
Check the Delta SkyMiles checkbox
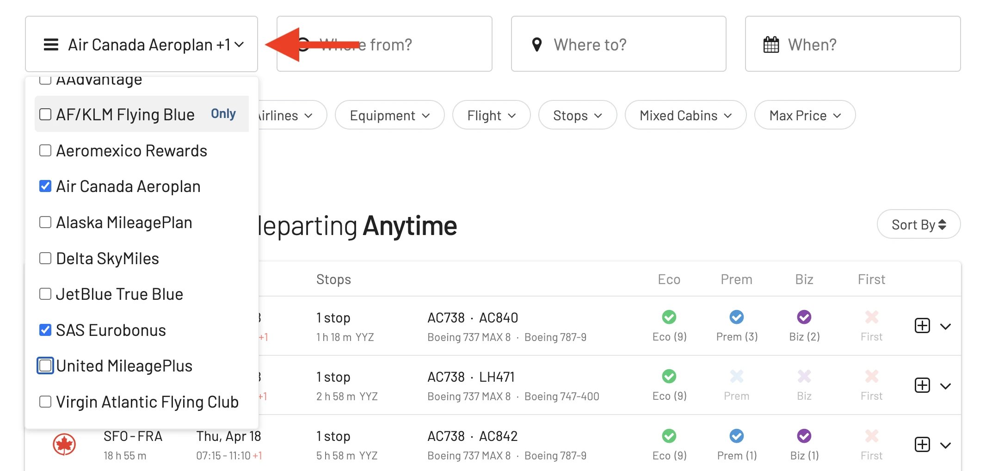point(45,258)
